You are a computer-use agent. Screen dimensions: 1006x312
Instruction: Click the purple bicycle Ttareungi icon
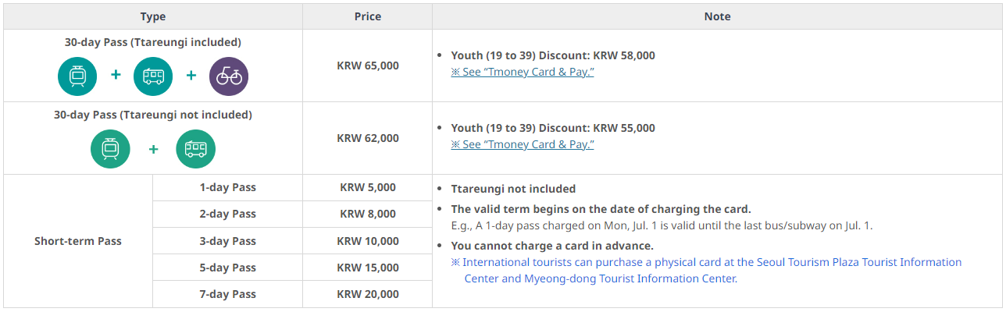tap(229, 76)
